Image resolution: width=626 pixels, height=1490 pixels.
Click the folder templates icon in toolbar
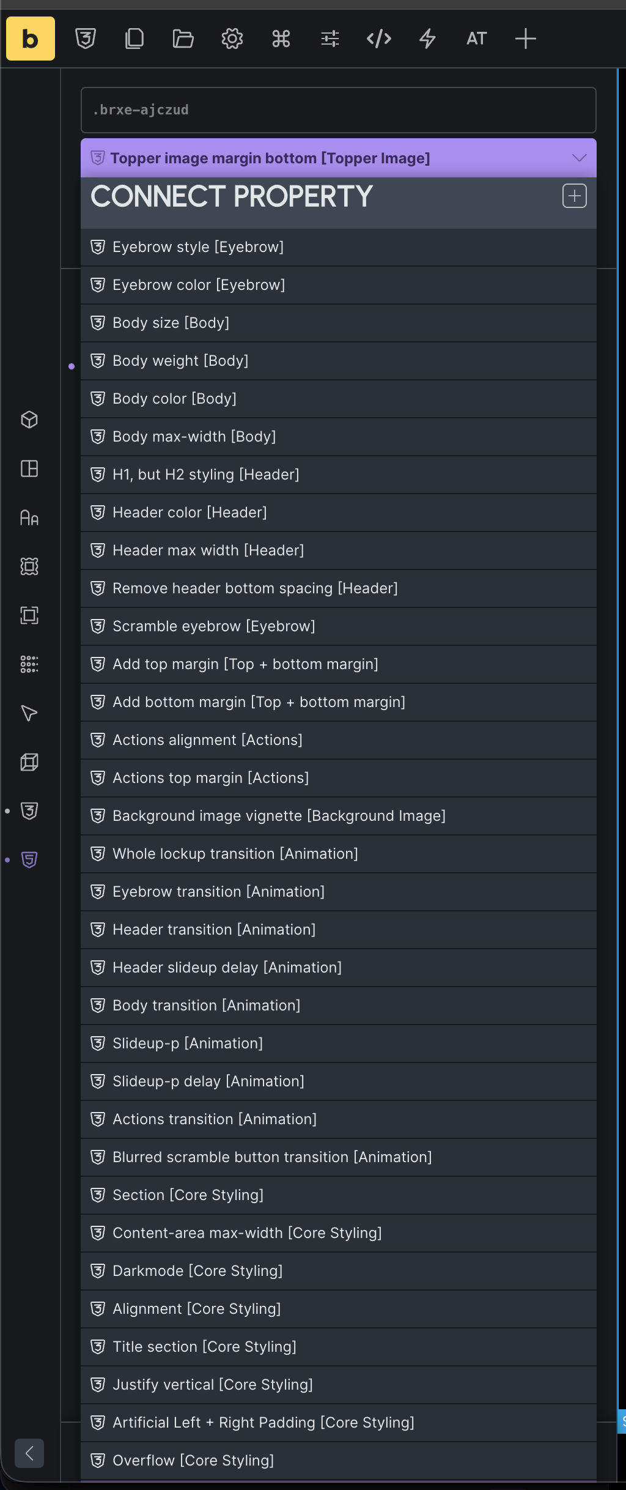[183, 39]
